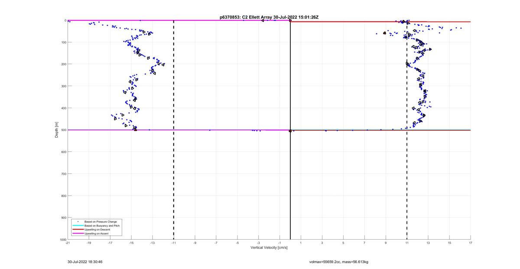Click the dark red line sample in legend
The height and width of the screenshot is (269, 520).
tap(78, 230)
